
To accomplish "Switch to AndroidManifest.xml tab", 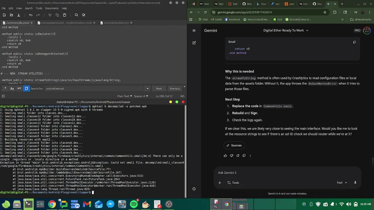I will tap(116, 23).
